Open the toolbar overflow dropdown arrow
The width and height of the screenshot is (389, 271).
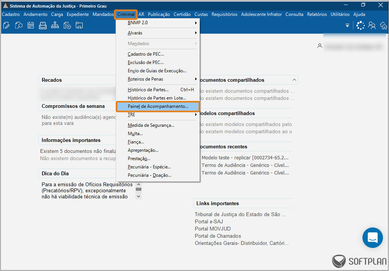click(x=347, y=25)
